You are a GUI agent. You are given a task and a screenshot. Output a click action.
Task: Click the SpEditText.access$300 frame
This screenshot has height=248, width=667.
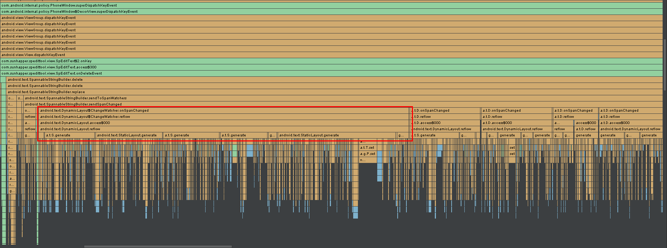click(x=331, y=67)
